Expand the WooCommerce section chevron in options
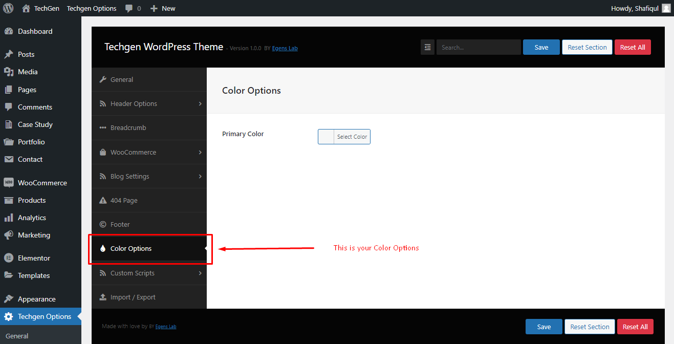The width and height of the screenshot is (674, 344). tap(200, 152)
